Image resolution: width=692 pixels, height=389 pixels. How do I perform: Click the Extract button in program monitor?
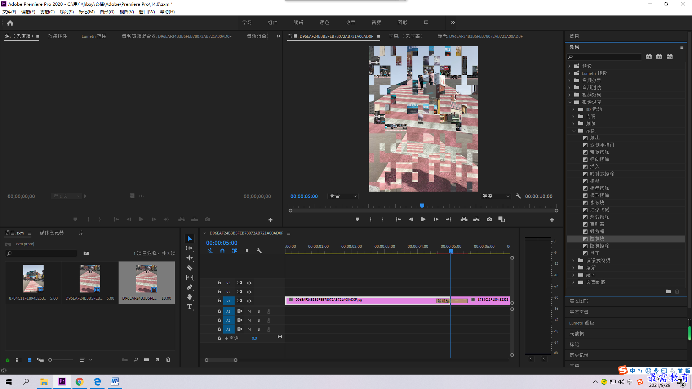tap(476, 219)
